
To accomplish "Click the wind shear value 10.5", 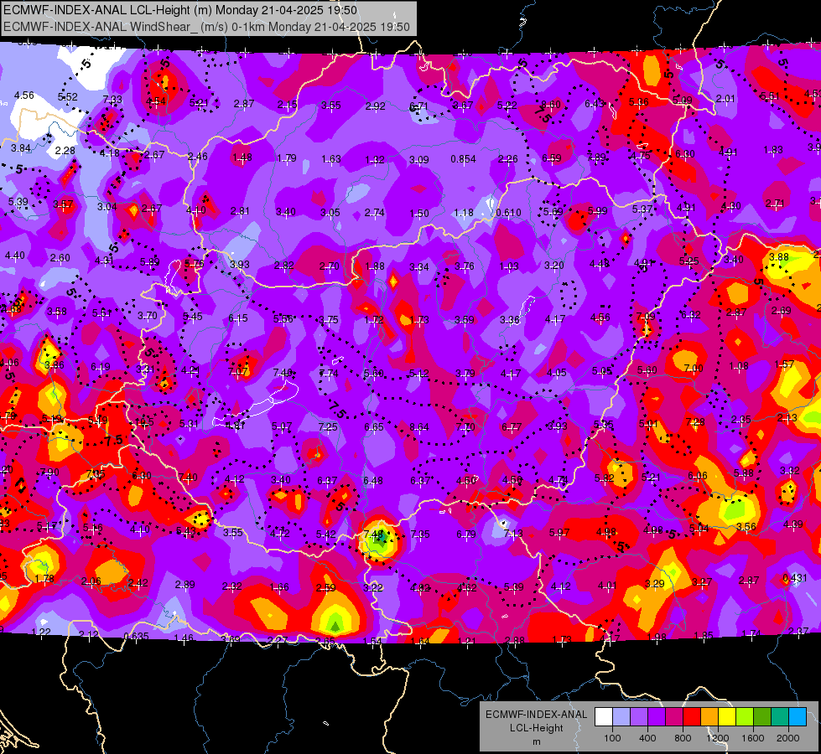I will click(144, 422).
